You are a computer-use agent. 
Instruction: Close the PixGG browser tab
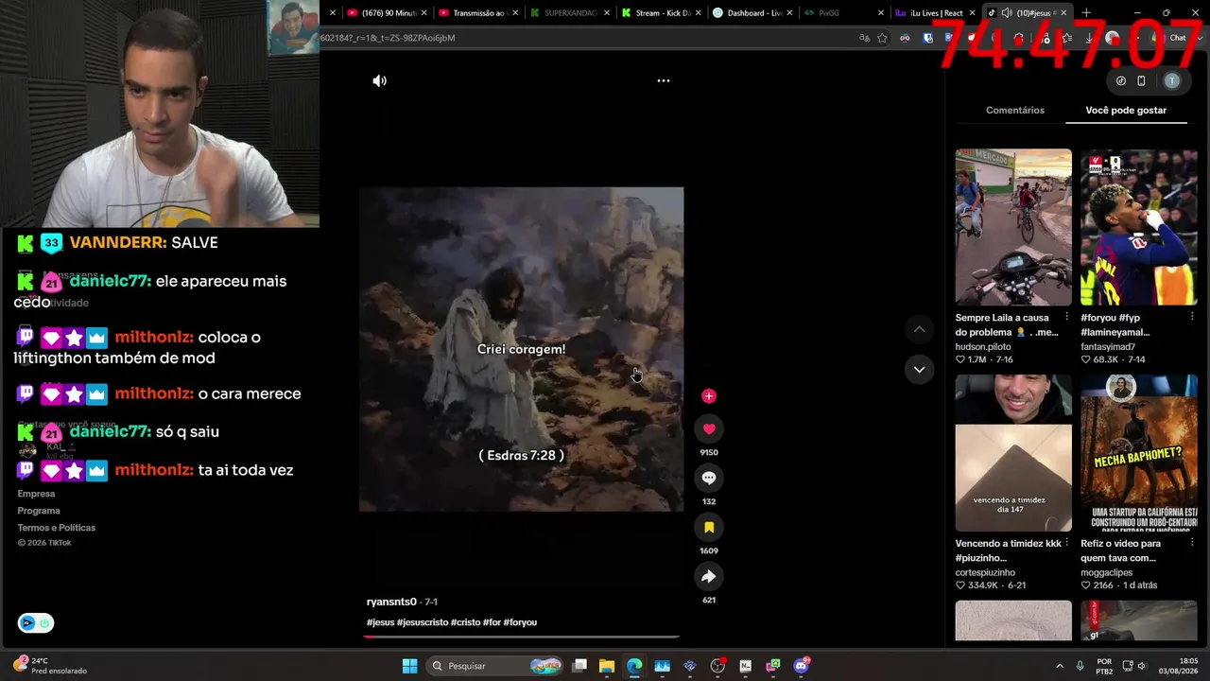click(881, 13)
